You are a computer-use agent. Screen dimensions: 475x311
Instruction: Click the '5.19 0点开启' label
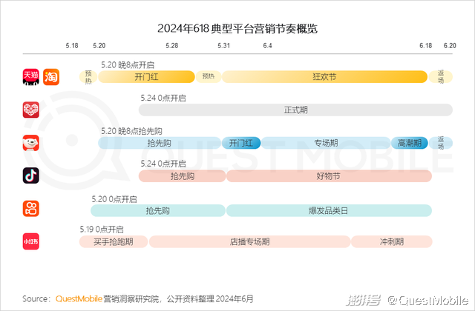click(102, 230)
